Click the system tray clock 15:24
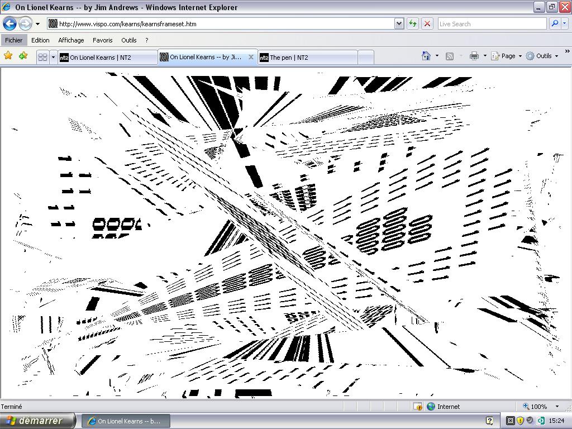572x429 pixels. tap(557, 421)
